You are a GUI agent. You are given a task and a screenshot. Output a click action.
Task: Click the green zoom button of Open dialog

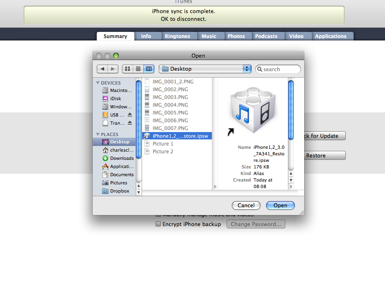[x=116, y=56]
